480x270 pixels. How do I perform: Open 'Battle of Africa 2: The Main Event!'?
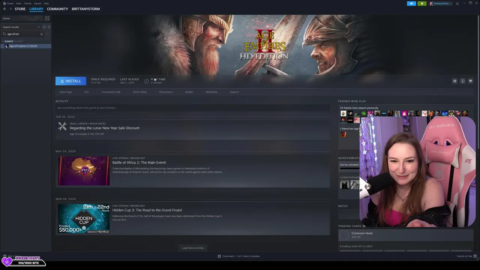[x=139, y=162]
